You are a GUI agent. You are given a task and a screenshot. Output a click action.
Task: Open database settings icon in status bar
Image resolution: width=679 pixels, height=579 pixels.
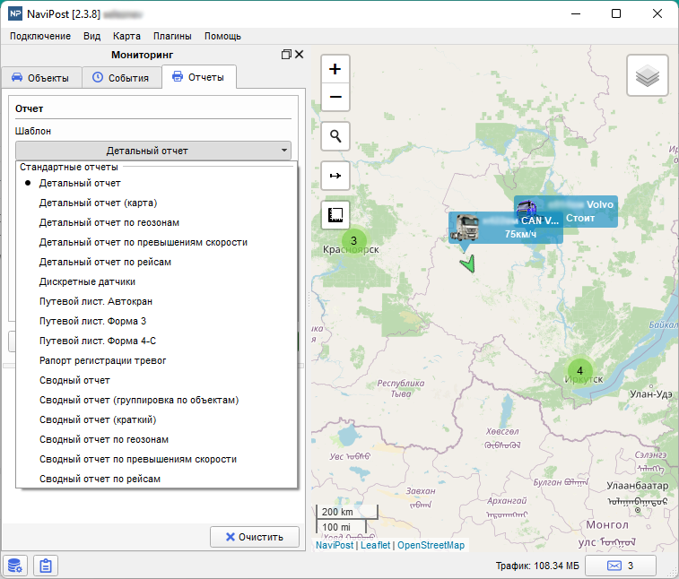pos(14,566)
